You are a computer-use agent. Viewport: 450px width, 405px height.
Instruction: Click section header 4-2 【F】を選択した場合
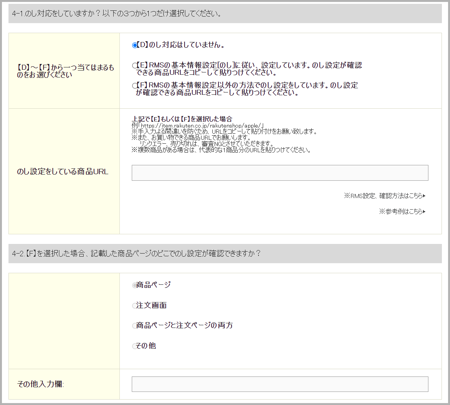[225, 254]
